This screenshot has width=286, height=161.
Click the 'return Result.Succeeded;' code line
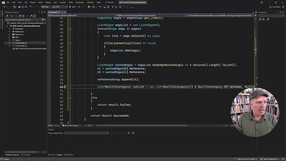click(x=110, y=116)
